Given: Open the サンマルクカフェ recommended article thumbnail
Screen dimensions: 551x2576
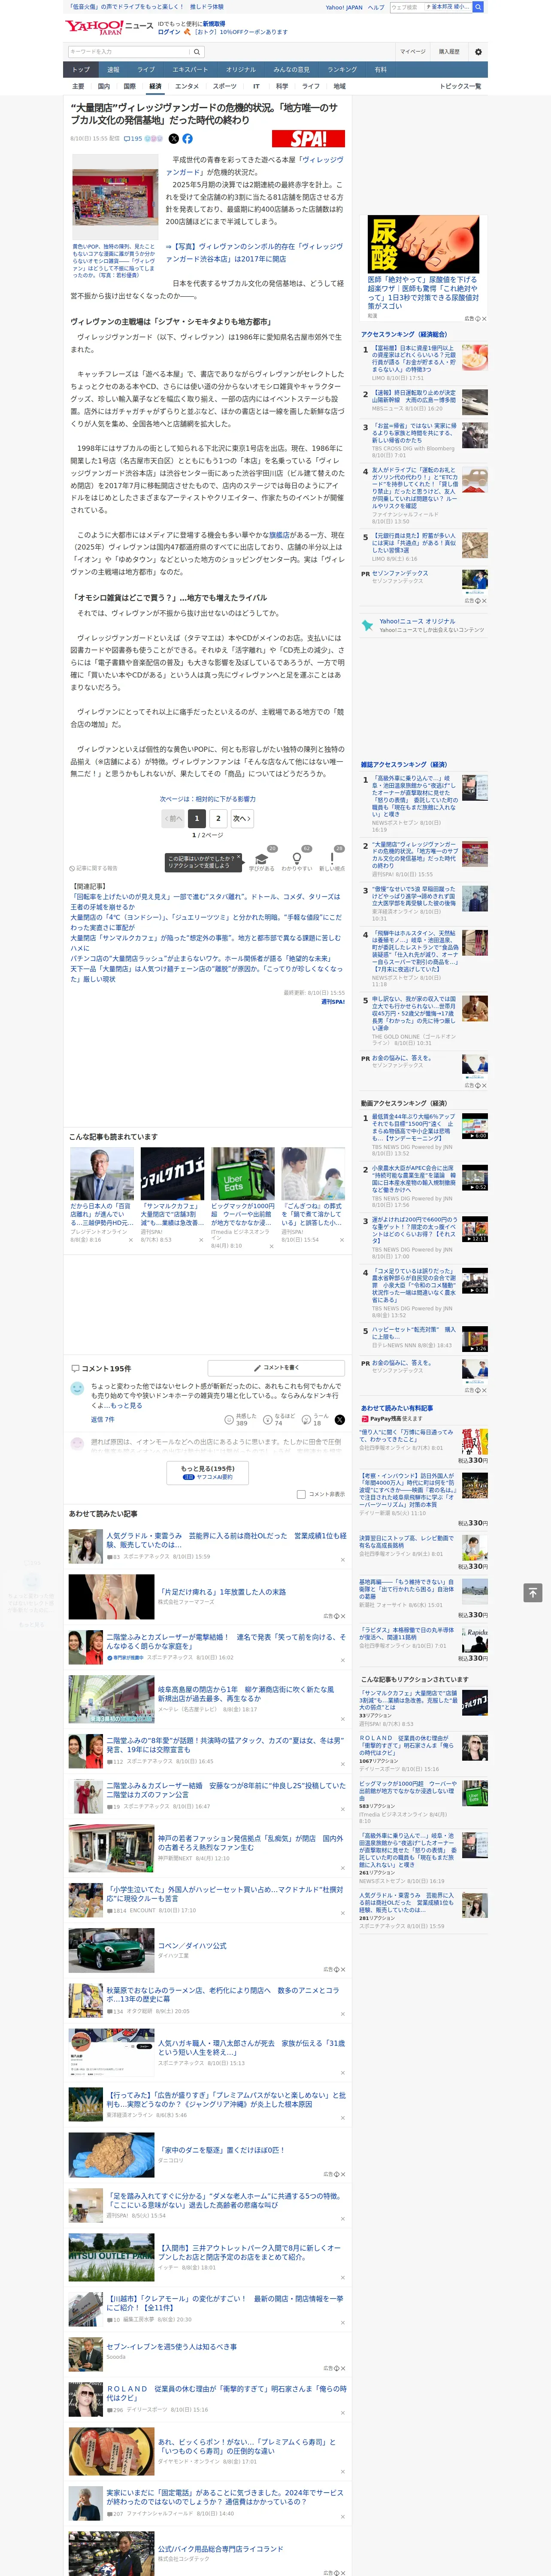Looking at the screenshot, I should pyautogui.click(x=172, y=1173).
